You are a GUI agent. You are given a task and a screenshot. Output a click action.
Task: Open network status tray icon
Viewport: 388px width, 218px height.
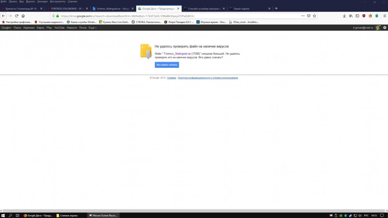point(355,216)
